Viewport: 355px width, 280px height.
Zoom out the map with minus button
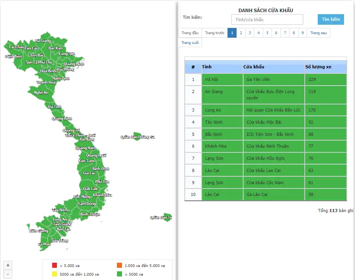(8, 275)
